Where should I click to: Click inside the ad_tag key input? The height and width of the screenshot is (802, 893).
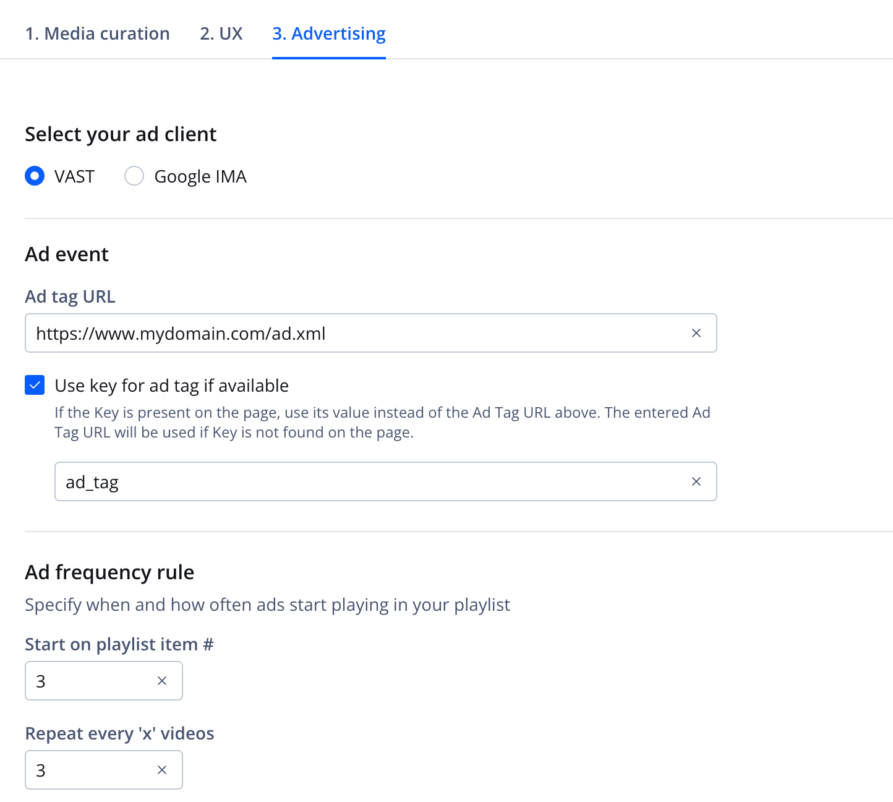pos(371,481)
